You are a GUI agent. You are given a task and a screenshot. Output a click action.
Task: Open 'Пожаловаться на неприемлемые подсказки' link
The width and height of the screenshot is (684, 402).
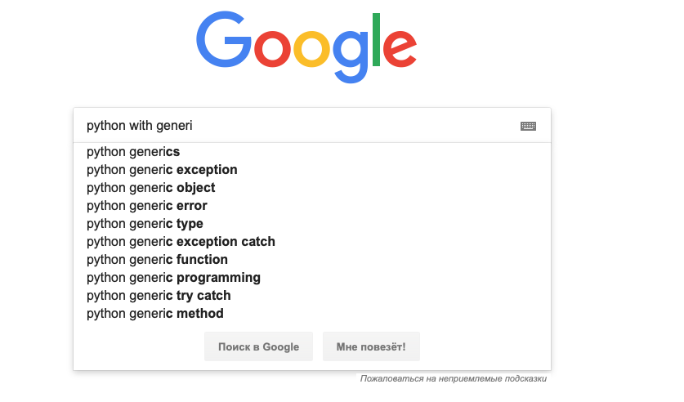click(x=454, y=378)
